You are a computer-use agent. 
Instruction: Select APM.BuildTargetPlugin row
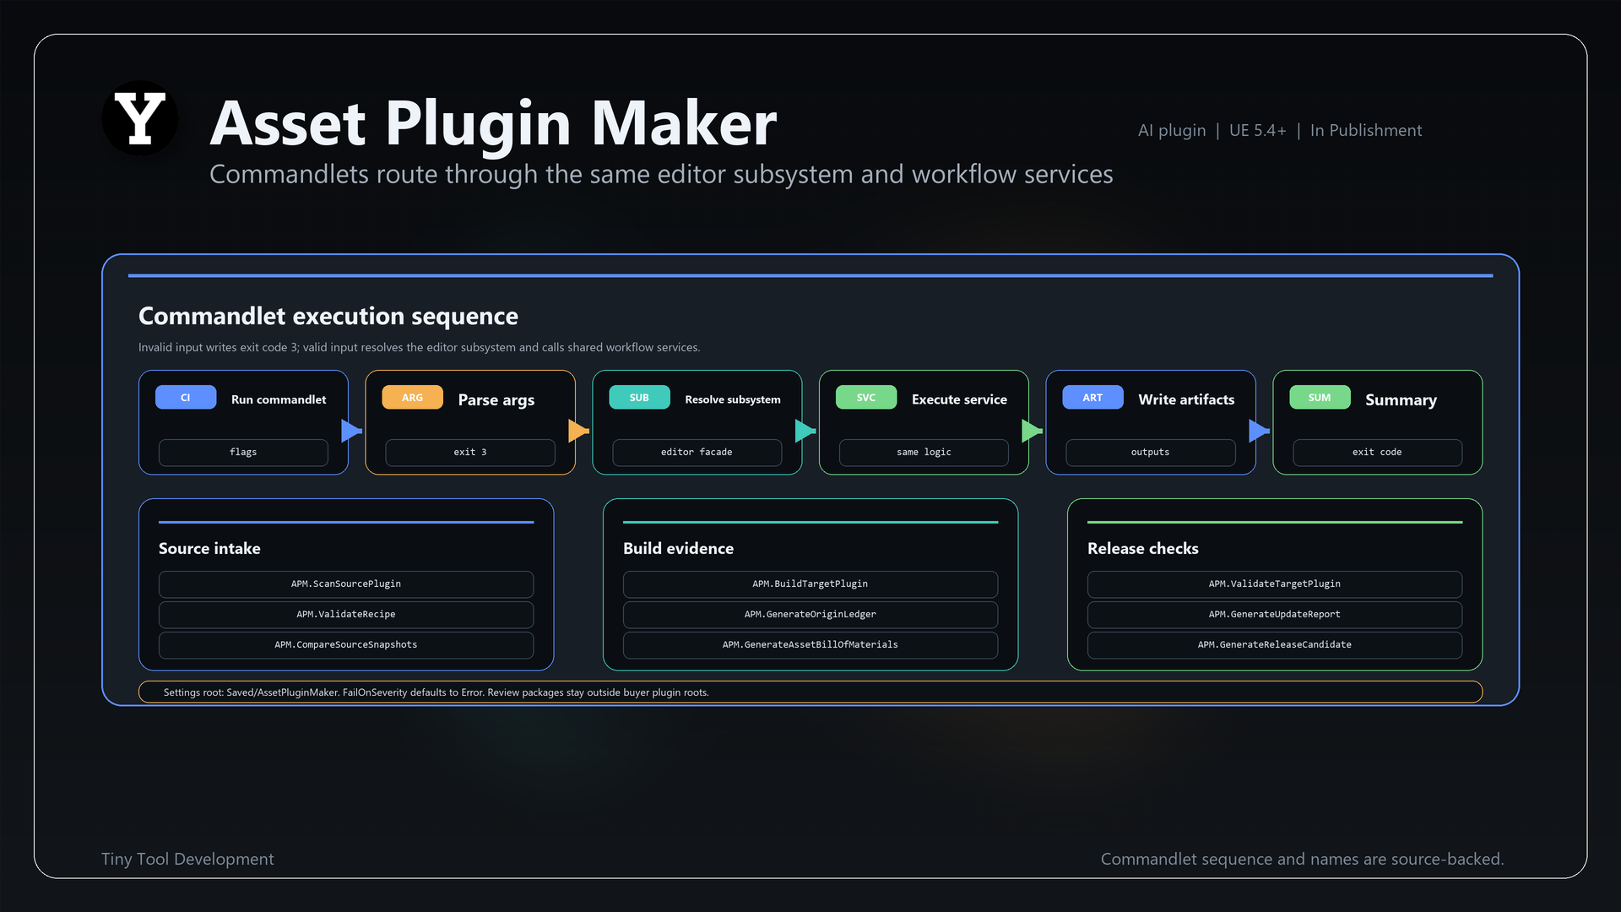point(810,584)
